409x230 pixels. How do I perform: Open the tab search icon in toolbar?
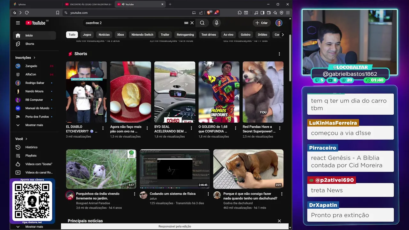[246, 13]
